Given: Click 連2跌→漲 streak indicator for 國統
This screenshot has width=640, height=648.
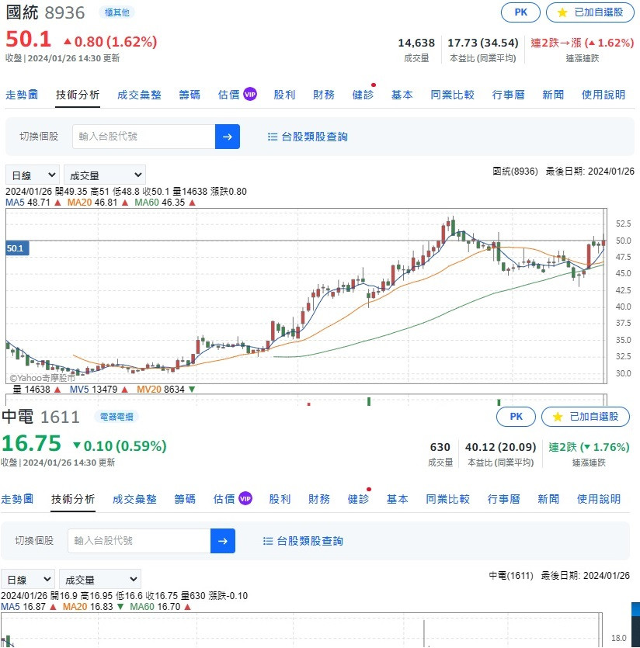Looking at the screenshot, I should (x=582, y=43).
